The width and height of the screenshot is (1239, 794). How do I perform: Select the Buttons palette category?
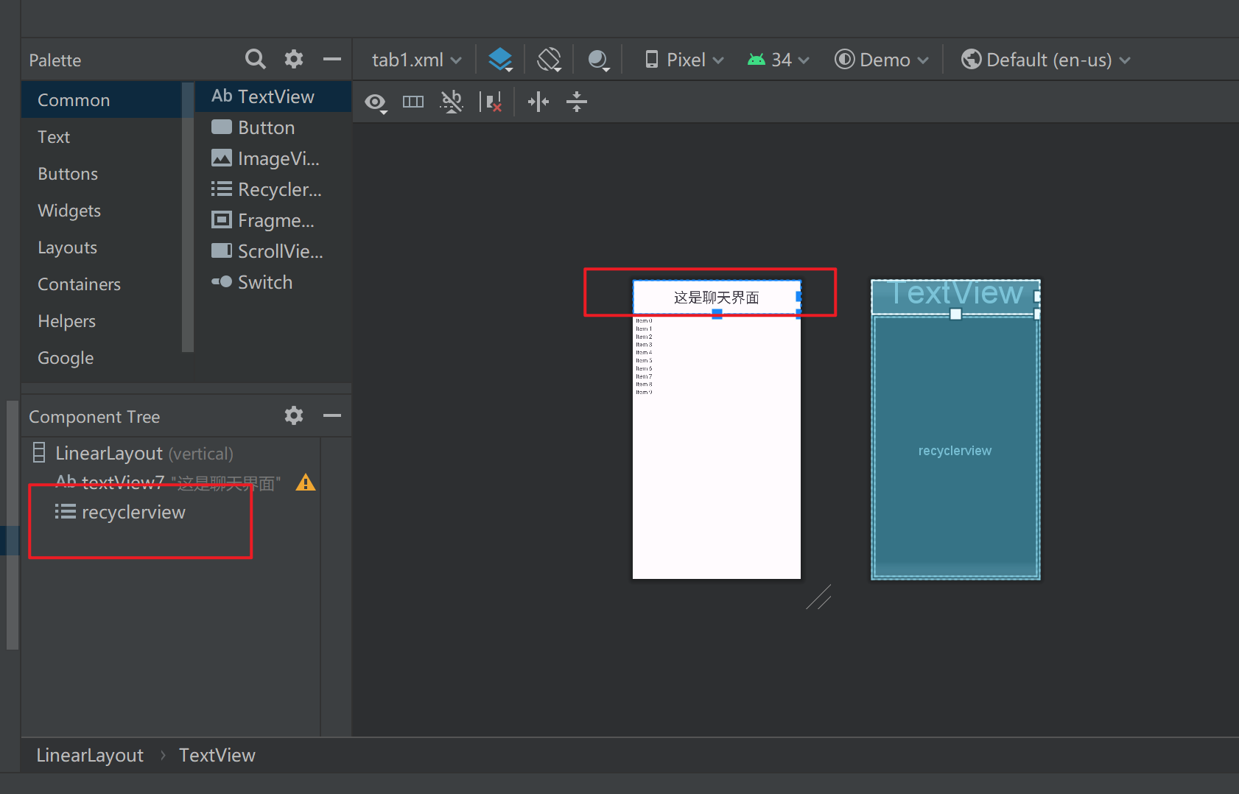(102, 174)
